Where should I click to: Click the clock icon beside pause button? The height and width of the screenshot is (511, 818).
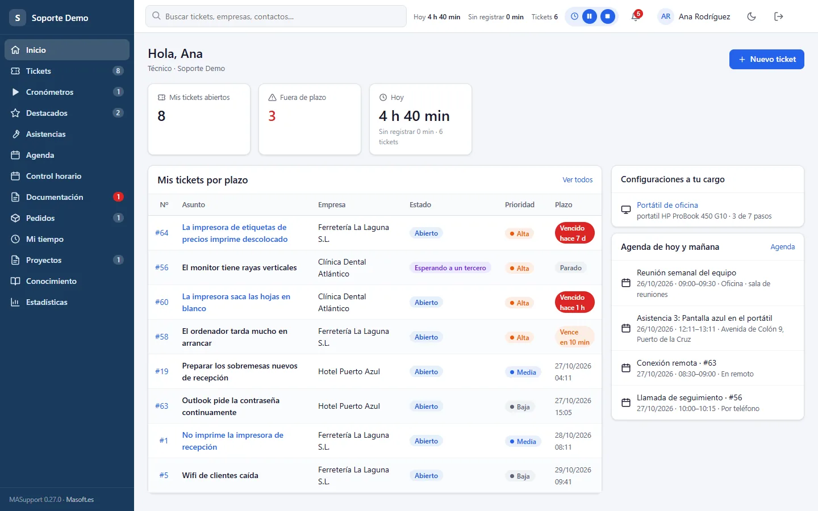(574, 16)
